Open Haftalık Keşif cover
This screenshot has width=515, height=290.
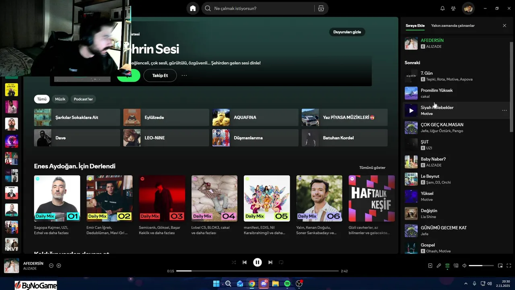372,198
